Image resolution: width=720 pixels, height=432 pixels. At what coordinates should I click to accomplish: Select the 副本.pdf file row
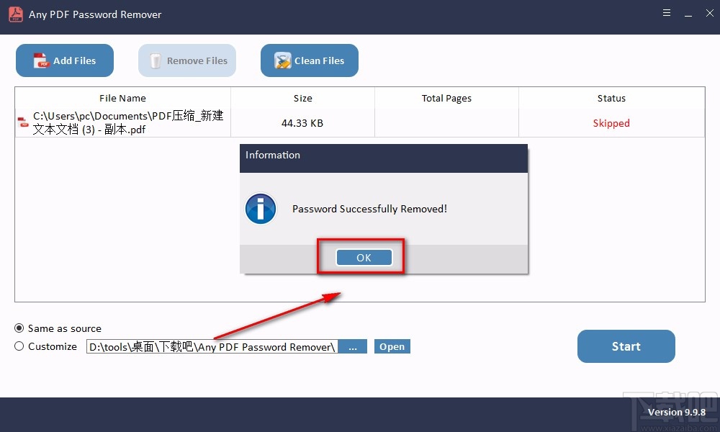[122, 122]
